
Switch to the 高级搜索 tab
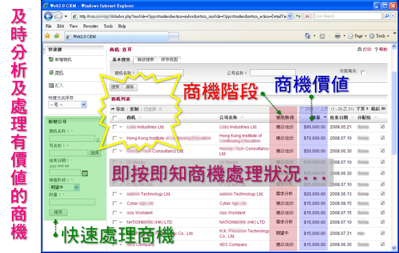(x=145, y=59)
